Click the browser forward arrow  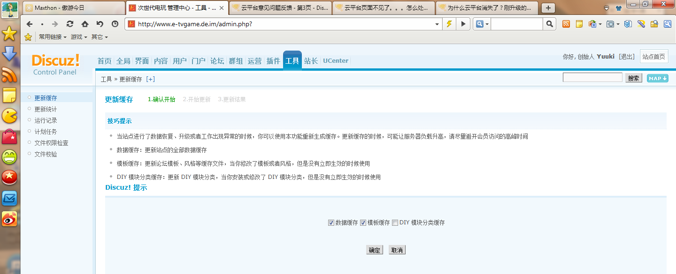pyautogui.click(x=55, y=24)
